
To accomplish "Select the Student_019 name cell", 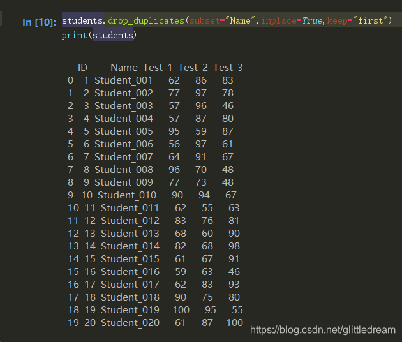I will (x=130, y=310).
